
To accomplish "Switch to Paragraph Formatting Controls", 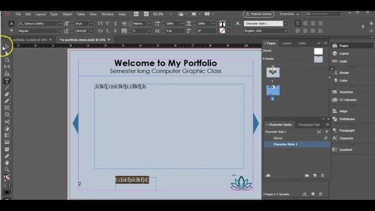I will click(11, 30).
